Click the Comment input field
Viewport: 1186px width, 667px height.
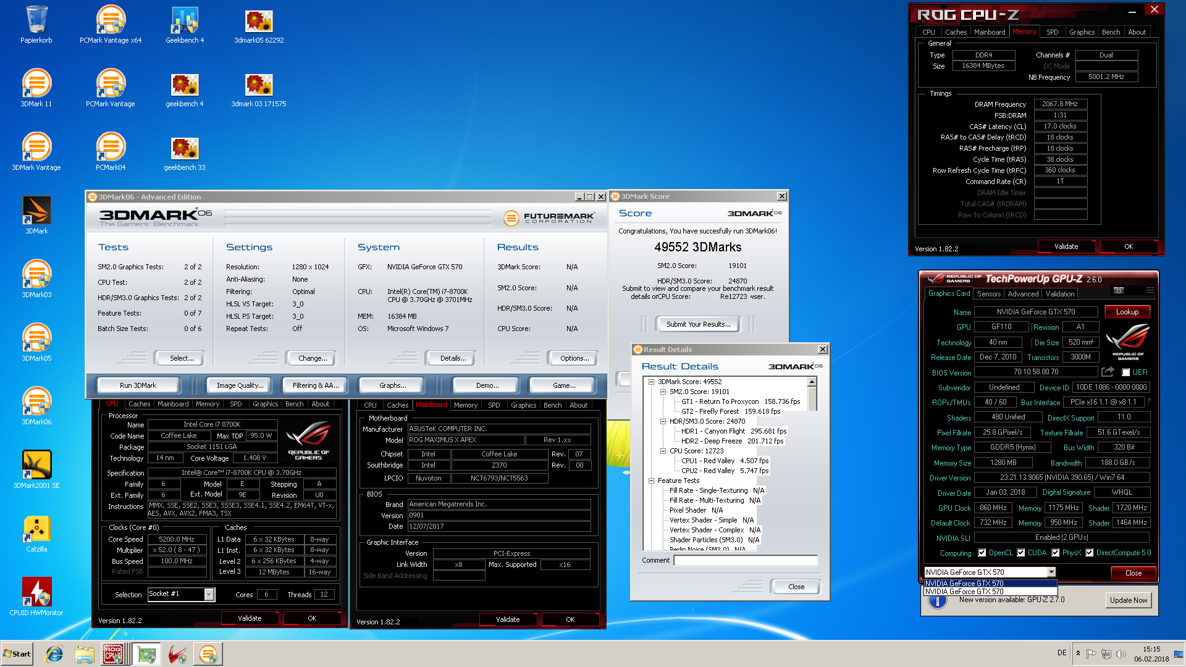coord(746,560)
